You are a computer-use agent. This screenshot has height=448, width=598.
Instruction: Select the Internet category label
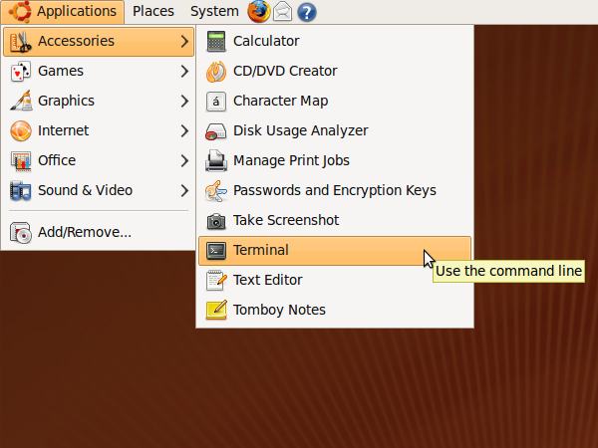click(x=64, y=130)
